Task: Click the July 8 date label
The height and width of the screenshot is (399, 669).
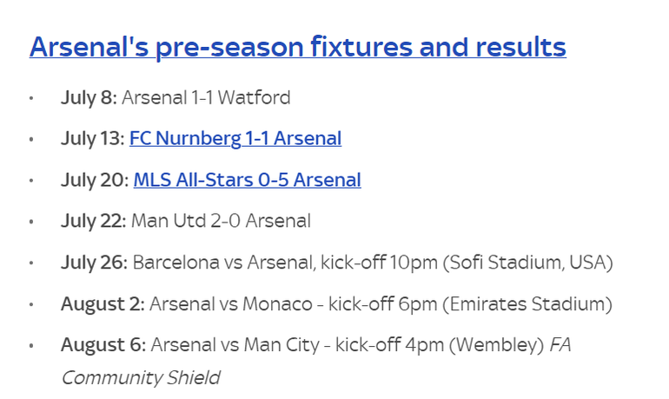Action: (x=89, y=97)
